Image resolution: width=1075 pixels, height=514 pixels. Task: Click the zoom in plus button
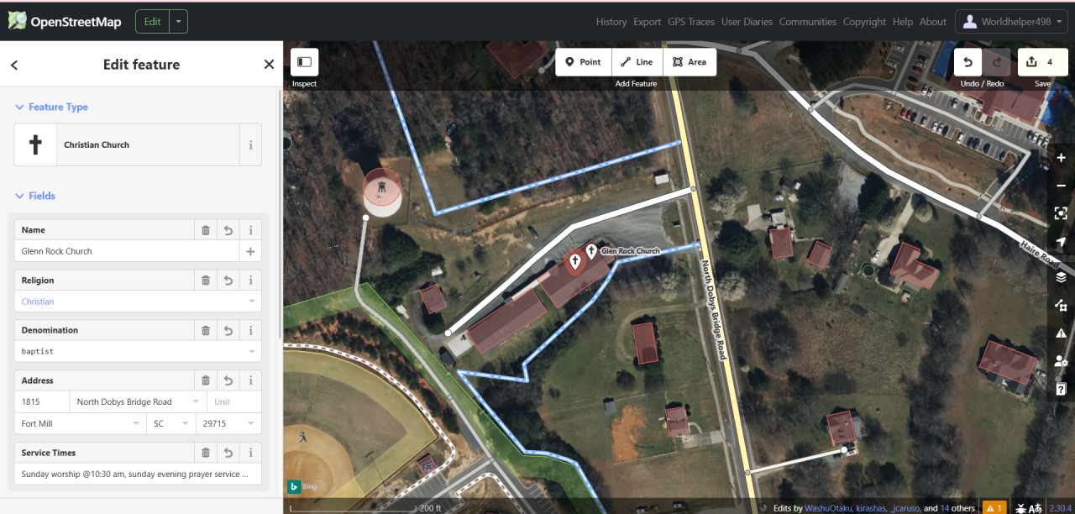tap(1061, 158)
